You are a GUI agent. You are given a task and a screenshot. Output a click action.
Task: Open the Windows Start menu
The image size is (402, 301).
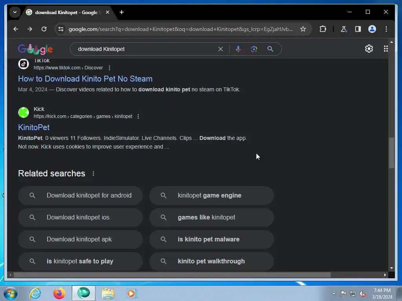[x=11, y=293]
